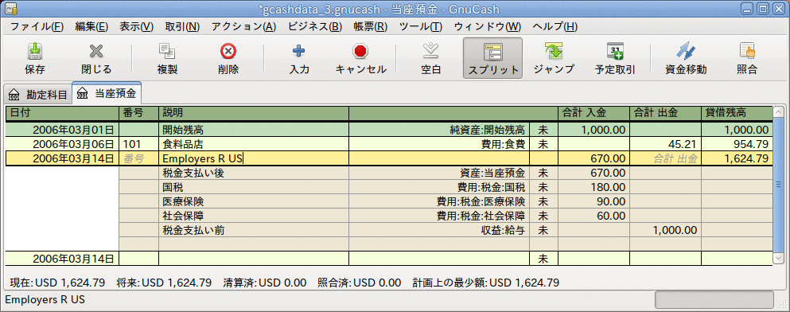The height and width of the screenshot is (312, 790).
Task: Open the ヘルプ(H) menu
Action: (x=555, y=27)
